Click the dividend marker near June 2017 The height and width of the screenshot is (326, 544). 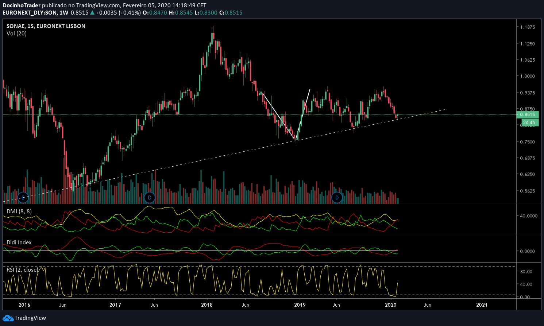click(149, 198)
